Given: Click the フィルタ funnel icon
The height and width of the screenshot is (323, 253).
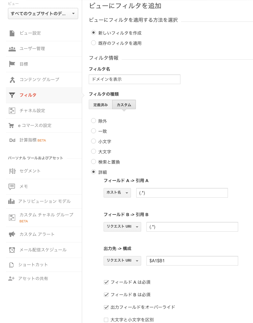Looking at the screenshot, I should (x=12, y=95).
